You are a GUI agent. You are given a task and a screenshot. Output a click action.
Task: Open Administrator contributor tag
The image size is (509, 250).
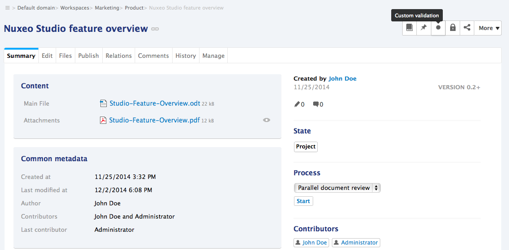click(356, 243)
